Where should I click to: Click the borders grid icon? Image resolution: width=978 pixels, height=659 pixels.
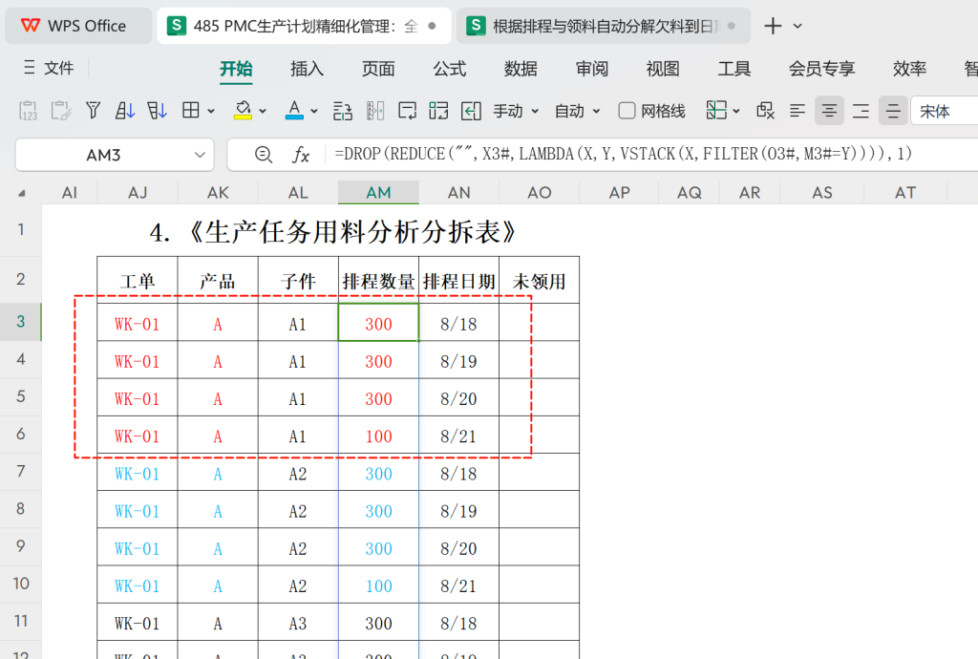coord(191,111)
